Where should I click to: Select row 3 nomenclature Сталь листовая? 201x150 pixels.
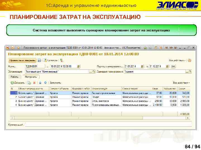click(x=106, y=101)
